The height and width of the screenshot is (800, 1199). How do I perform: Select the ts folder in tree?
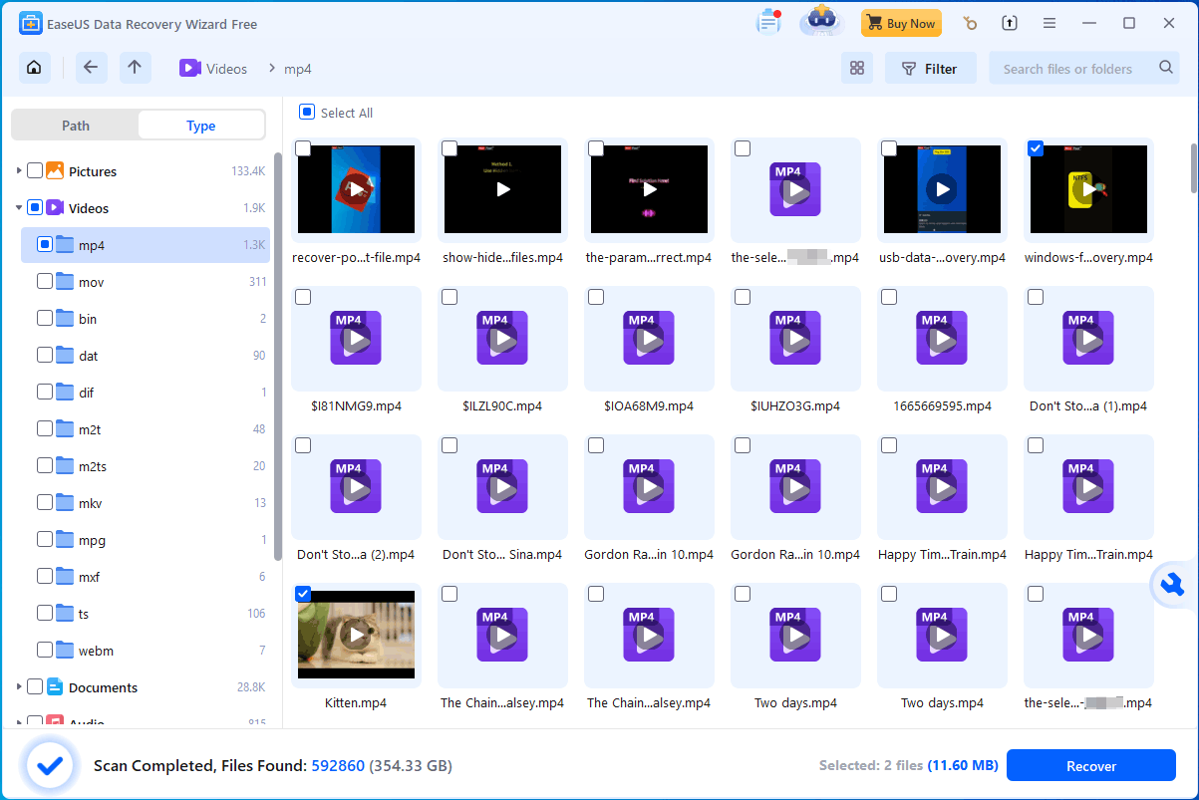point(146,614)
